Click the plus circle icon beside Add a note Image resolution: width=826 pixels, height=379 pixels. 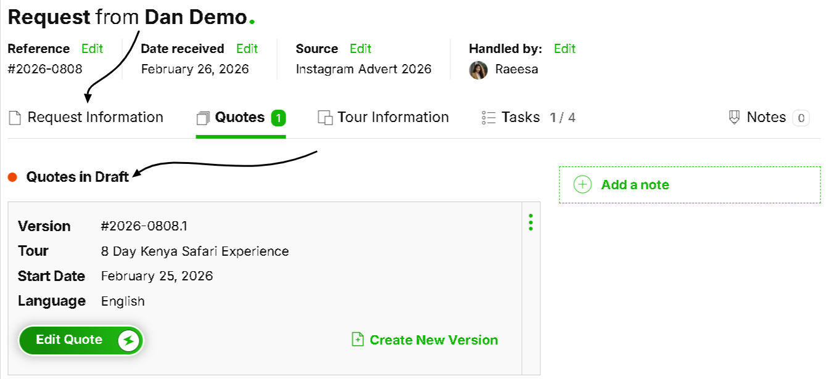tap(582, 185)
